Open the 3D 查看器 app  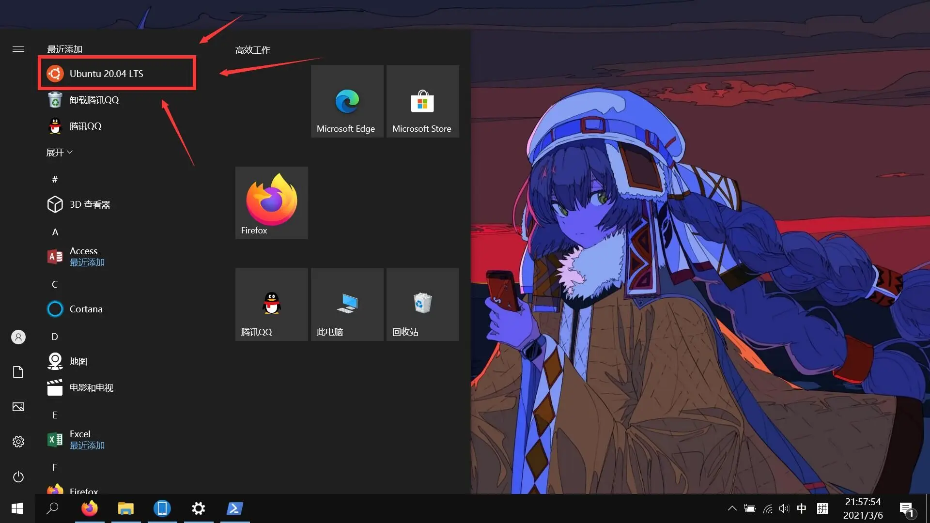tap(117, 205)
